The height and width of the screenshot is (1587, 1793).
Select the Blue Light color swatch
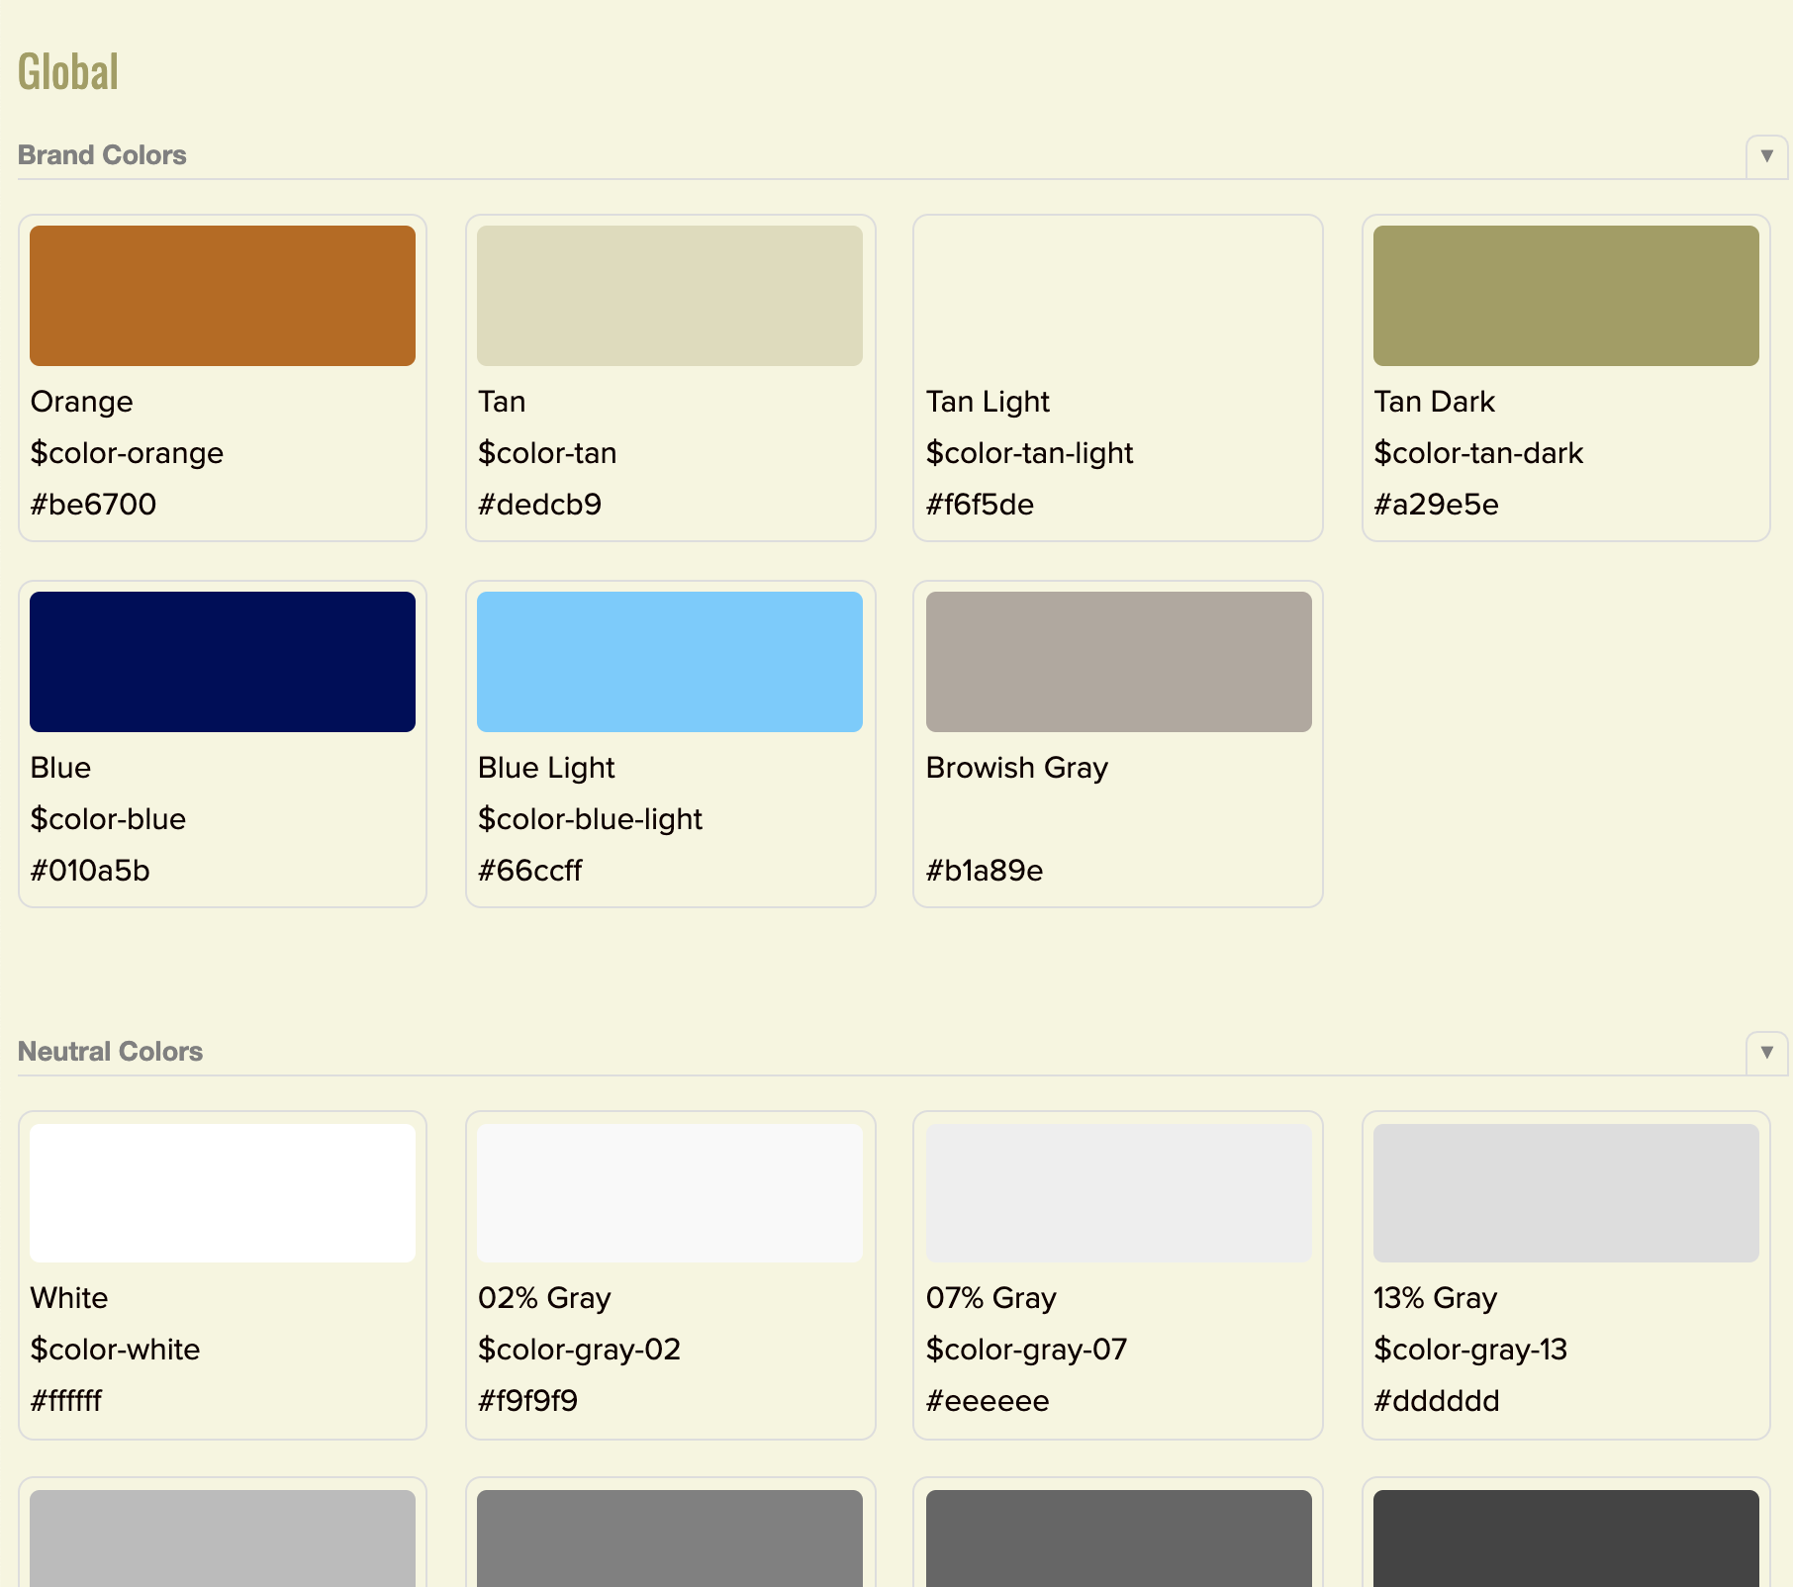pyautogui.click(x=670, y=662)
